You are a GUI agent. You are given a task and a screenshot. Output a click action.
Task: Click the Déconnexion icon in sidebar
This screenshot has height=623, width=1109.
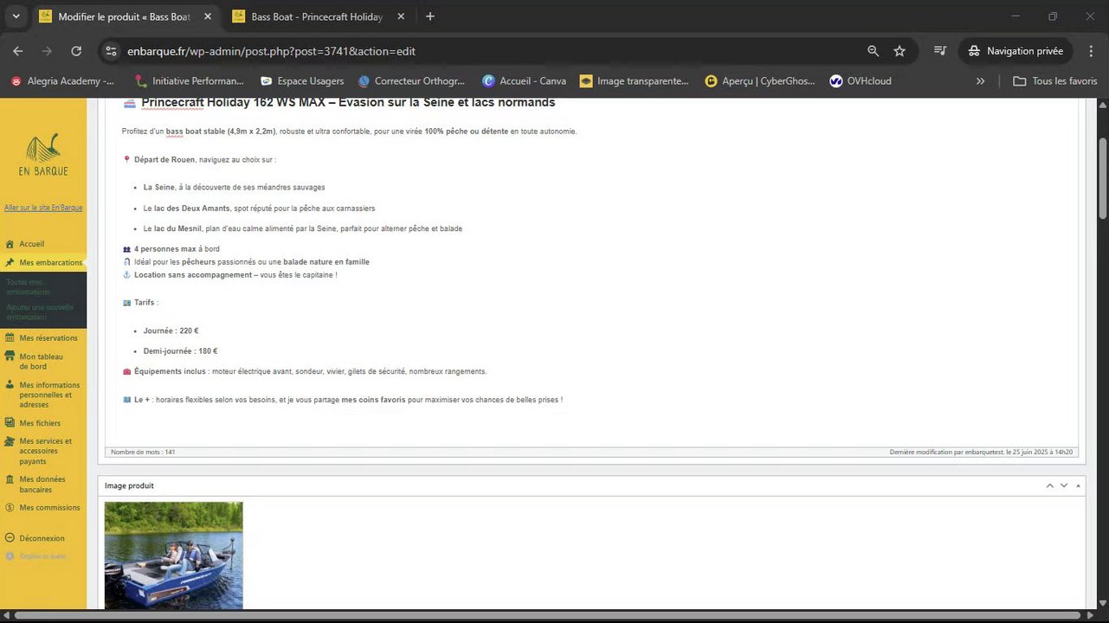coord(10,538)
